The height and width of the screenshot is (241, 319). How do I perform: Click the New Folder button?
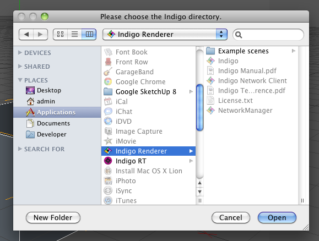pos(53,218)
